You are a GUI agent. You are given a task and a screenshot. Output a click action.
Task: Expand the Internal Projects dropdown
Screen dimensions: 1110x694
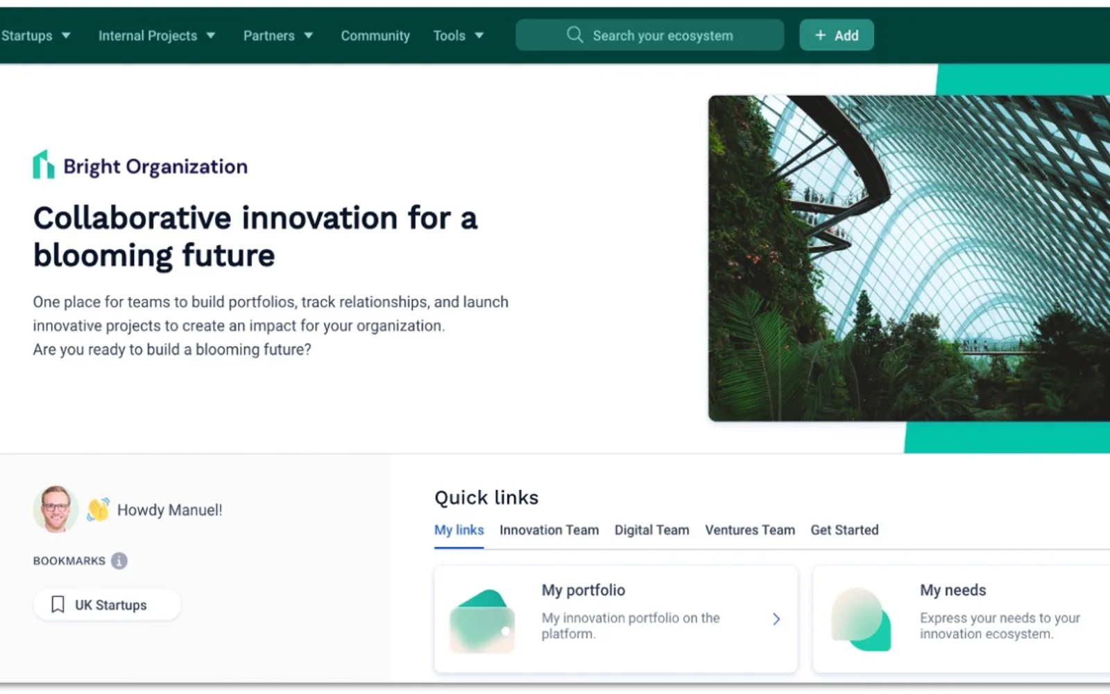[157, 35]
